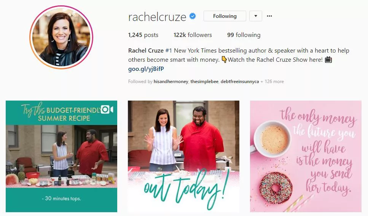The height and width of the screenshot is (216, 368).
Task: Click the video camera icon on the recipe post
Action: [x=107, y=110]
